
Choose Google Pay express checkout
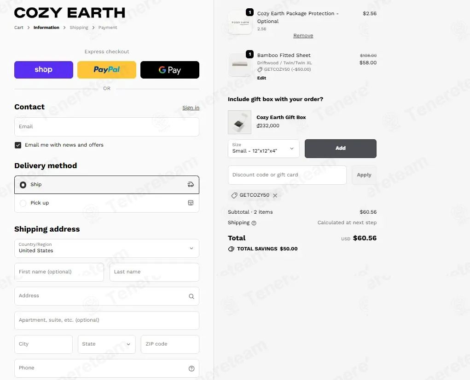pyautogui.click(x=170, y=70)
